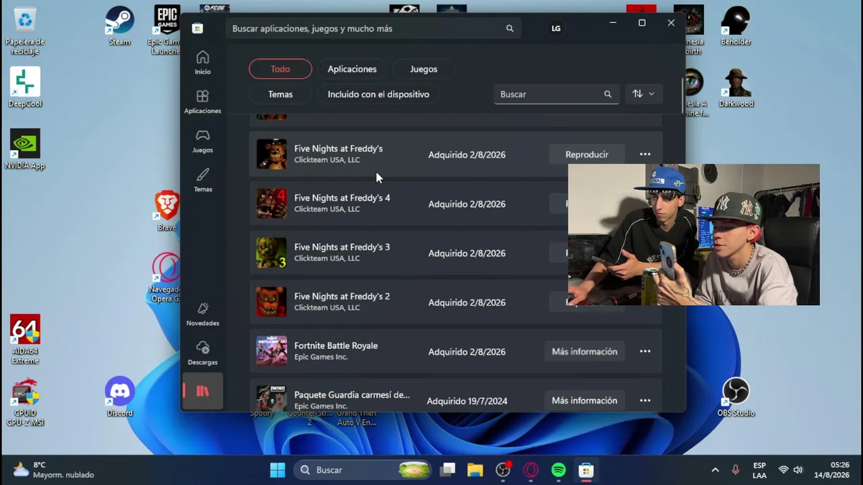Open Aplicaciones in the Store sidebar

202,102
